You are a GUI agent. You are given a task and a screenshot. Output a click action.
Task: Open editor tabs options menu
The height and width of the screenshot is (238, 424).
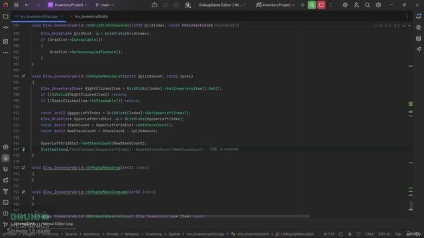click(x=407, y=17)
